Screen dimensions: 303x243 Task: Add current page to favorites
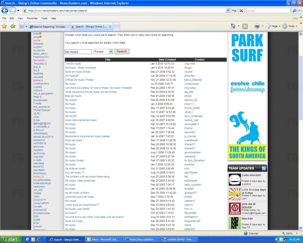[12, 26]
